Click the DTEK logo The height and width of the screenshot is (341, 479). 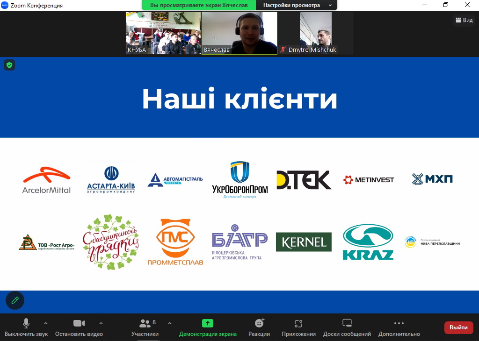304,180
